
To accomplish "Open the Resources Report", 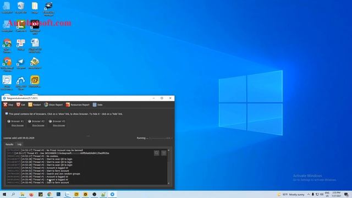I will (78, 105).
